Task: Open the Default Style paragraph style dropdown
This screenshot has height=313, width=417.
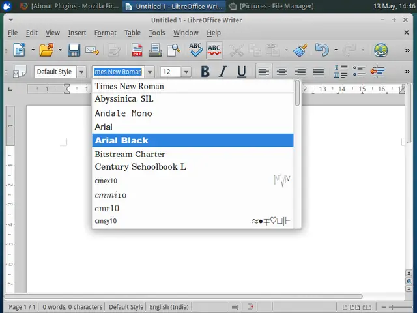Action: [x=81, y=72]
